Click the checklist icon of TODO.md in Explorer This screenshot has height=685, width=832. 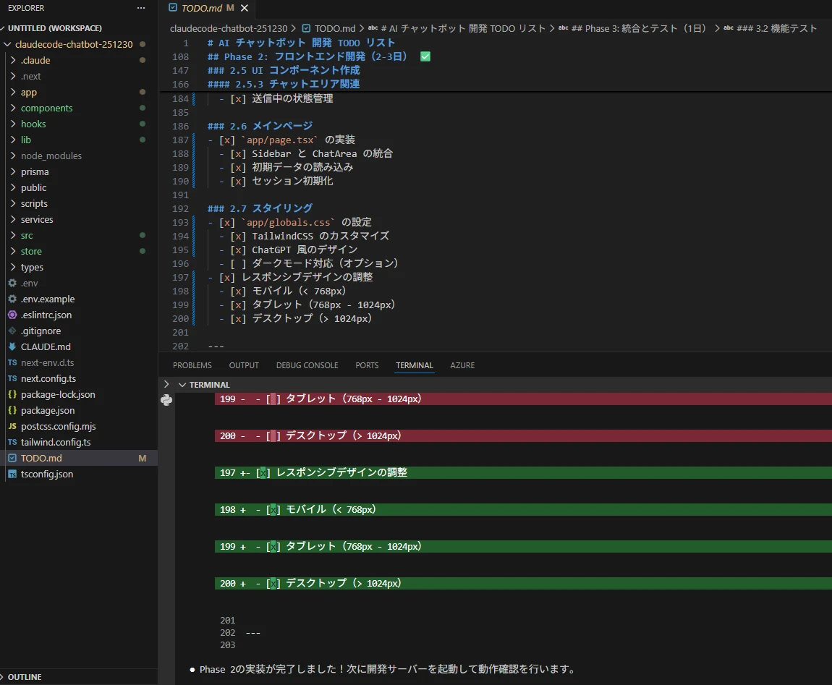(x=12, y=458)
